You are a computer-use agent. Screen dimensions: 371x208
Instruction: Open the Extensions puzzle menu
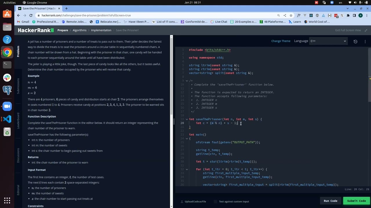[x=348, y=15]
